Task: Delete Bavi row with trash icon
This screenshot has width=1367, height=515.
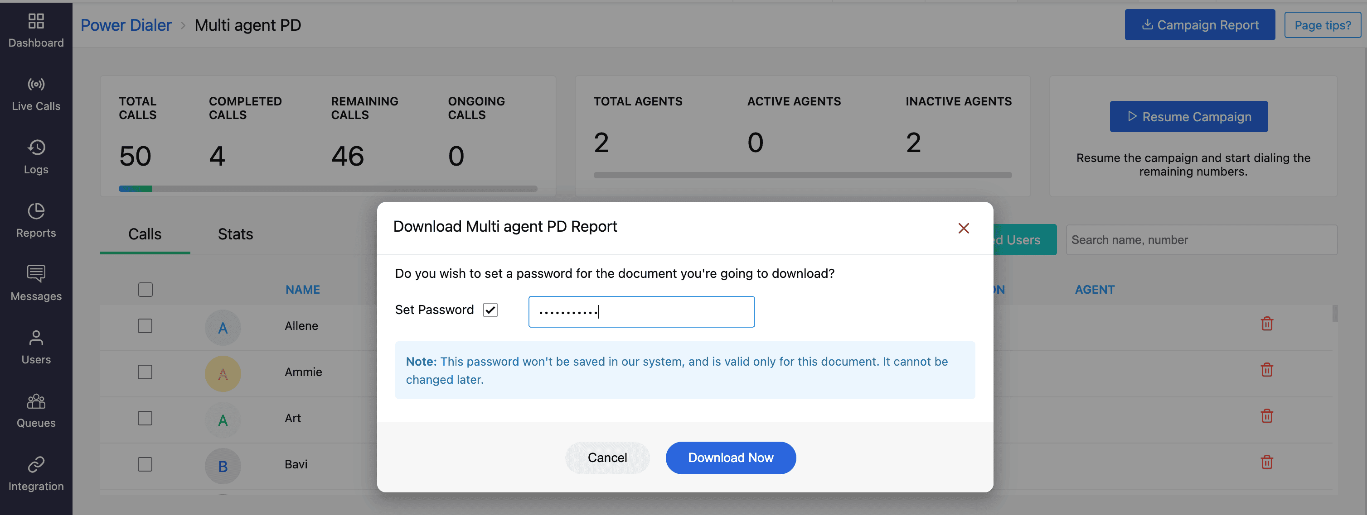Action: [x=1266, y=462]
